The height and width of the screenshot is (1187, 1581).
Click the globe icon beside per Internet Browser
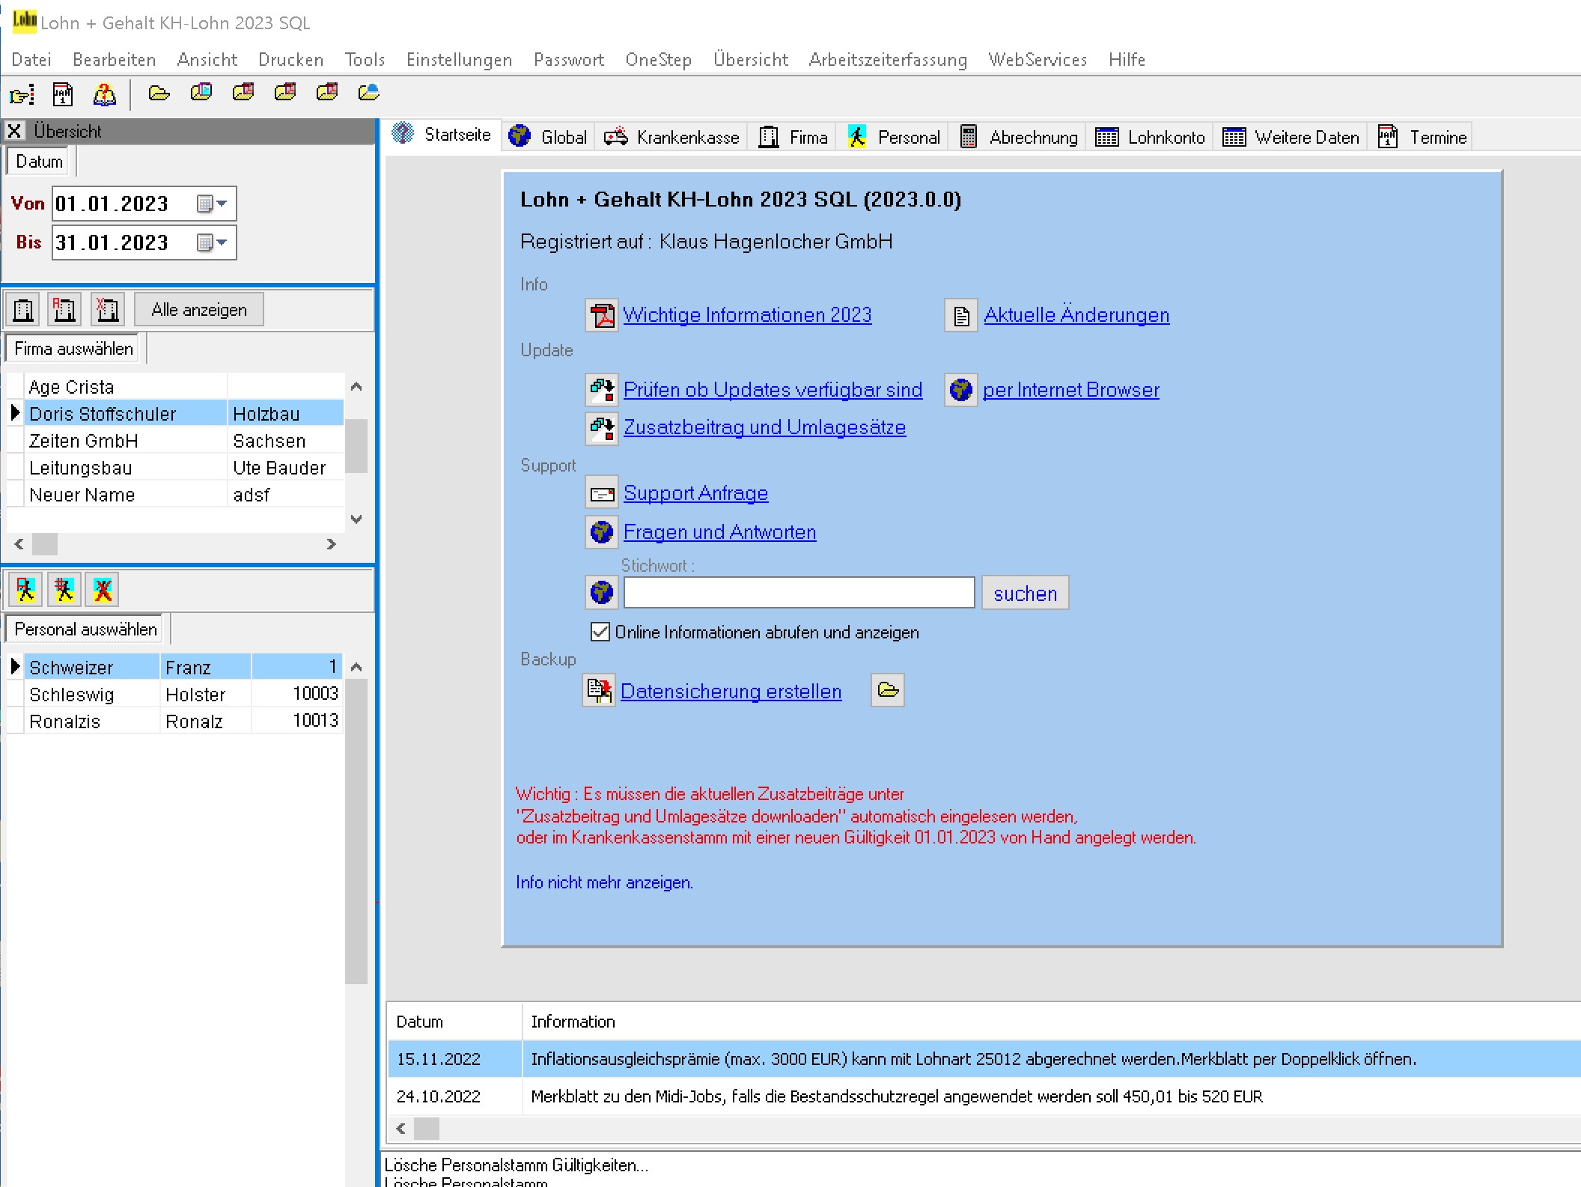click(960, 389)
